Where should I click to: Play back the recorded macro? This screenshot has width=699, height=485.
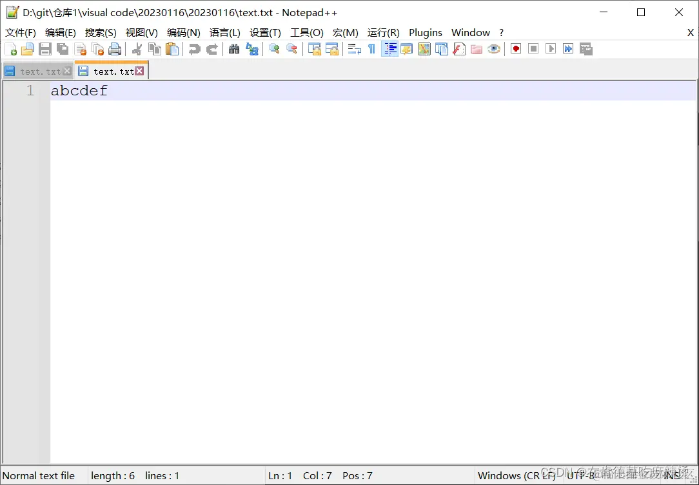551,48
